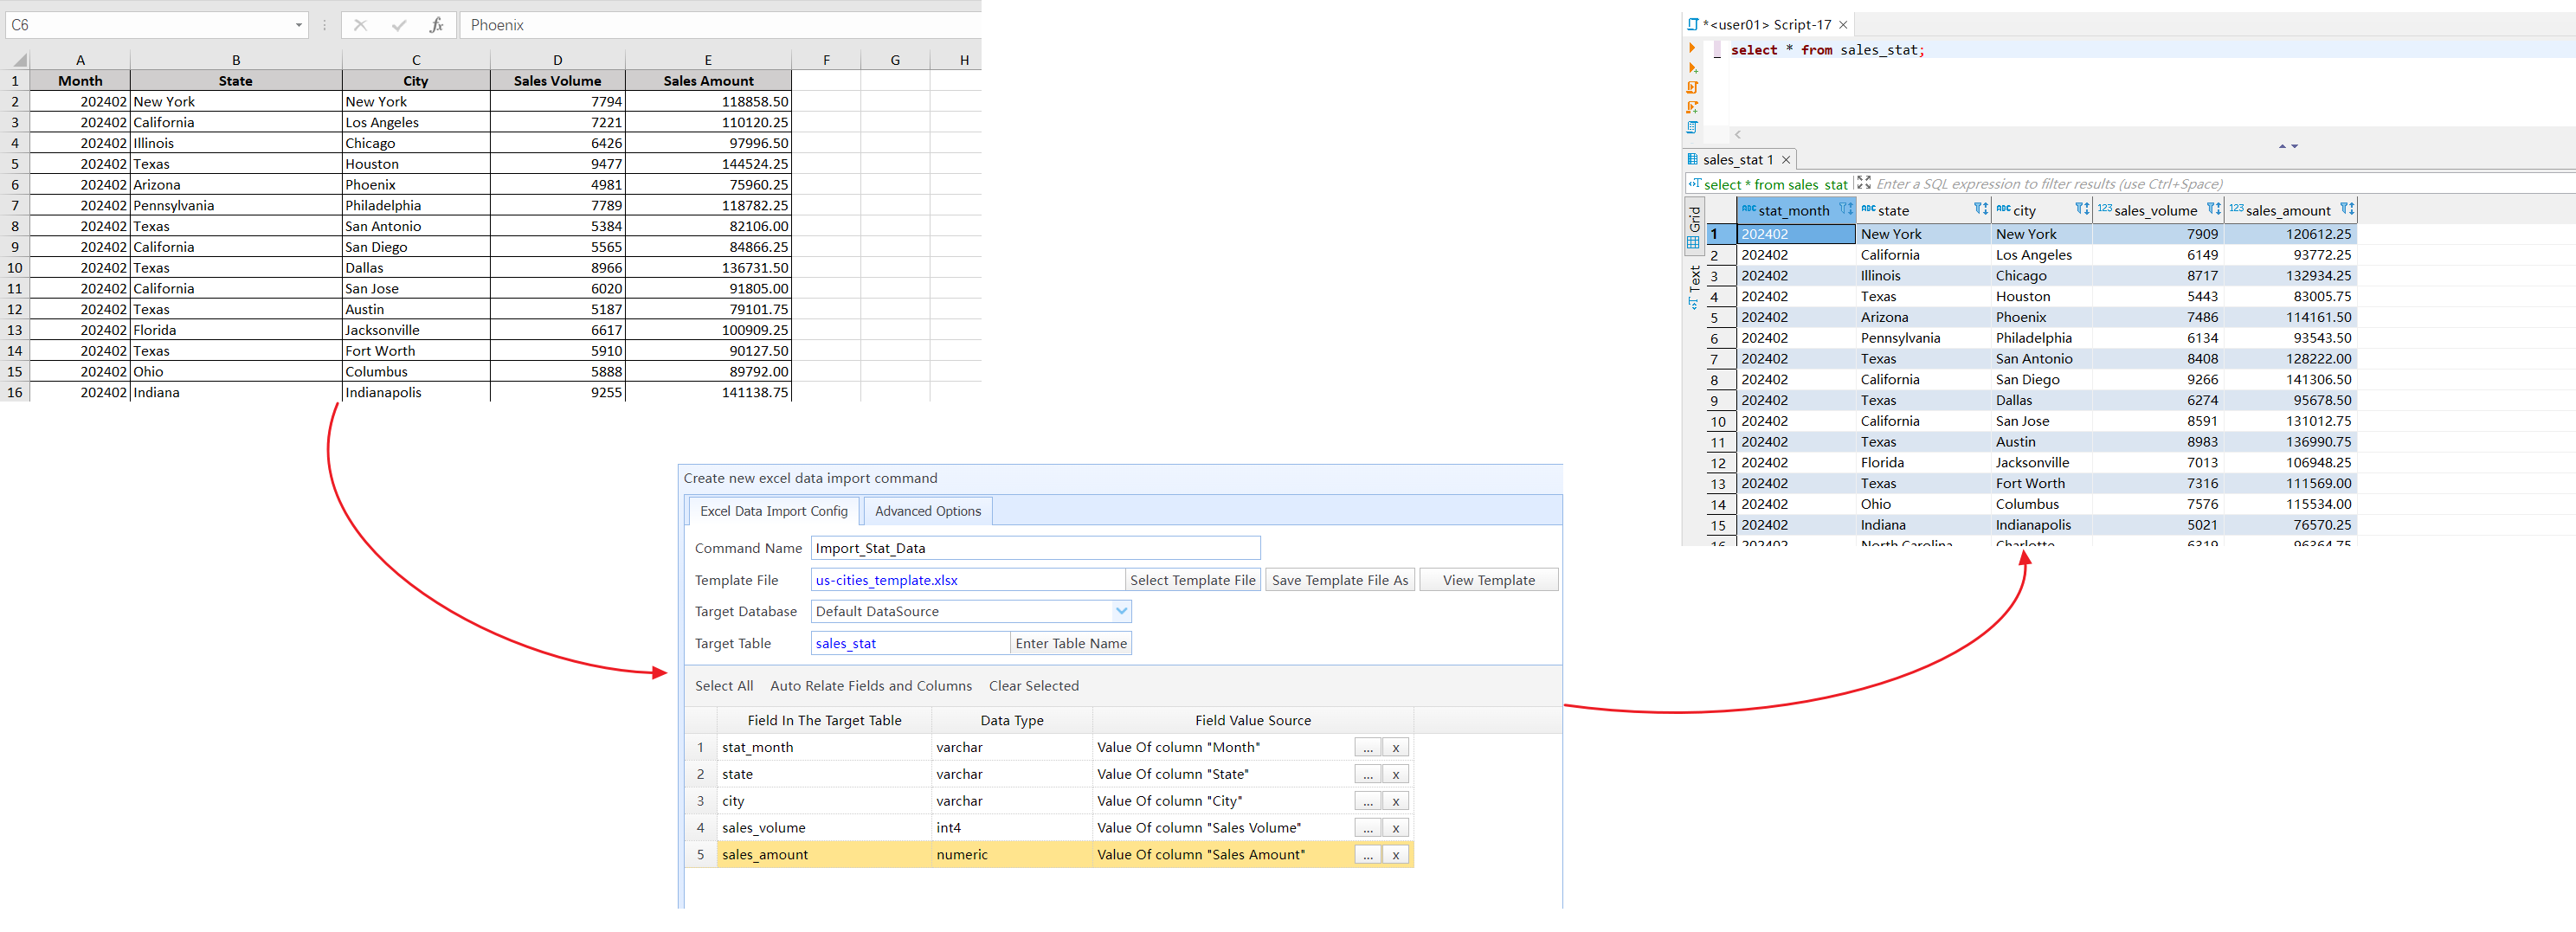Image resolution: width=2576 pixels, height=932 pixels.
Task: Click the Excel Select All corner triangle
Action: 20,61
